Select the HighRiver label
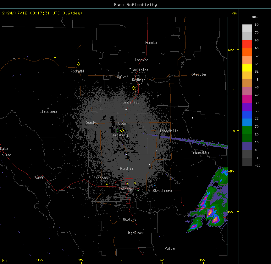The width and height of the screenshot is (271, 264). 135,233
